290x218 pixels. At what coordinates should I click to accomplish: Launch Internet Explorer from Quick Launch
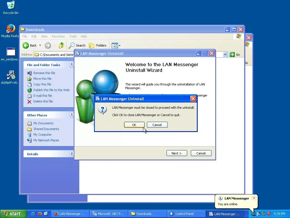tap(33, 214)
